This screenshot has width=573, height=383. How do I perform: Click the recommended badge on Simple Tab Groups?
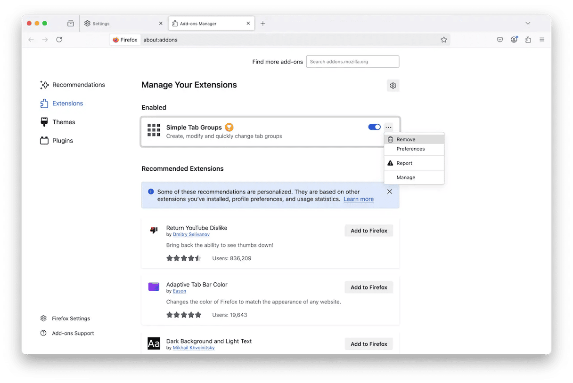(229, 127)
